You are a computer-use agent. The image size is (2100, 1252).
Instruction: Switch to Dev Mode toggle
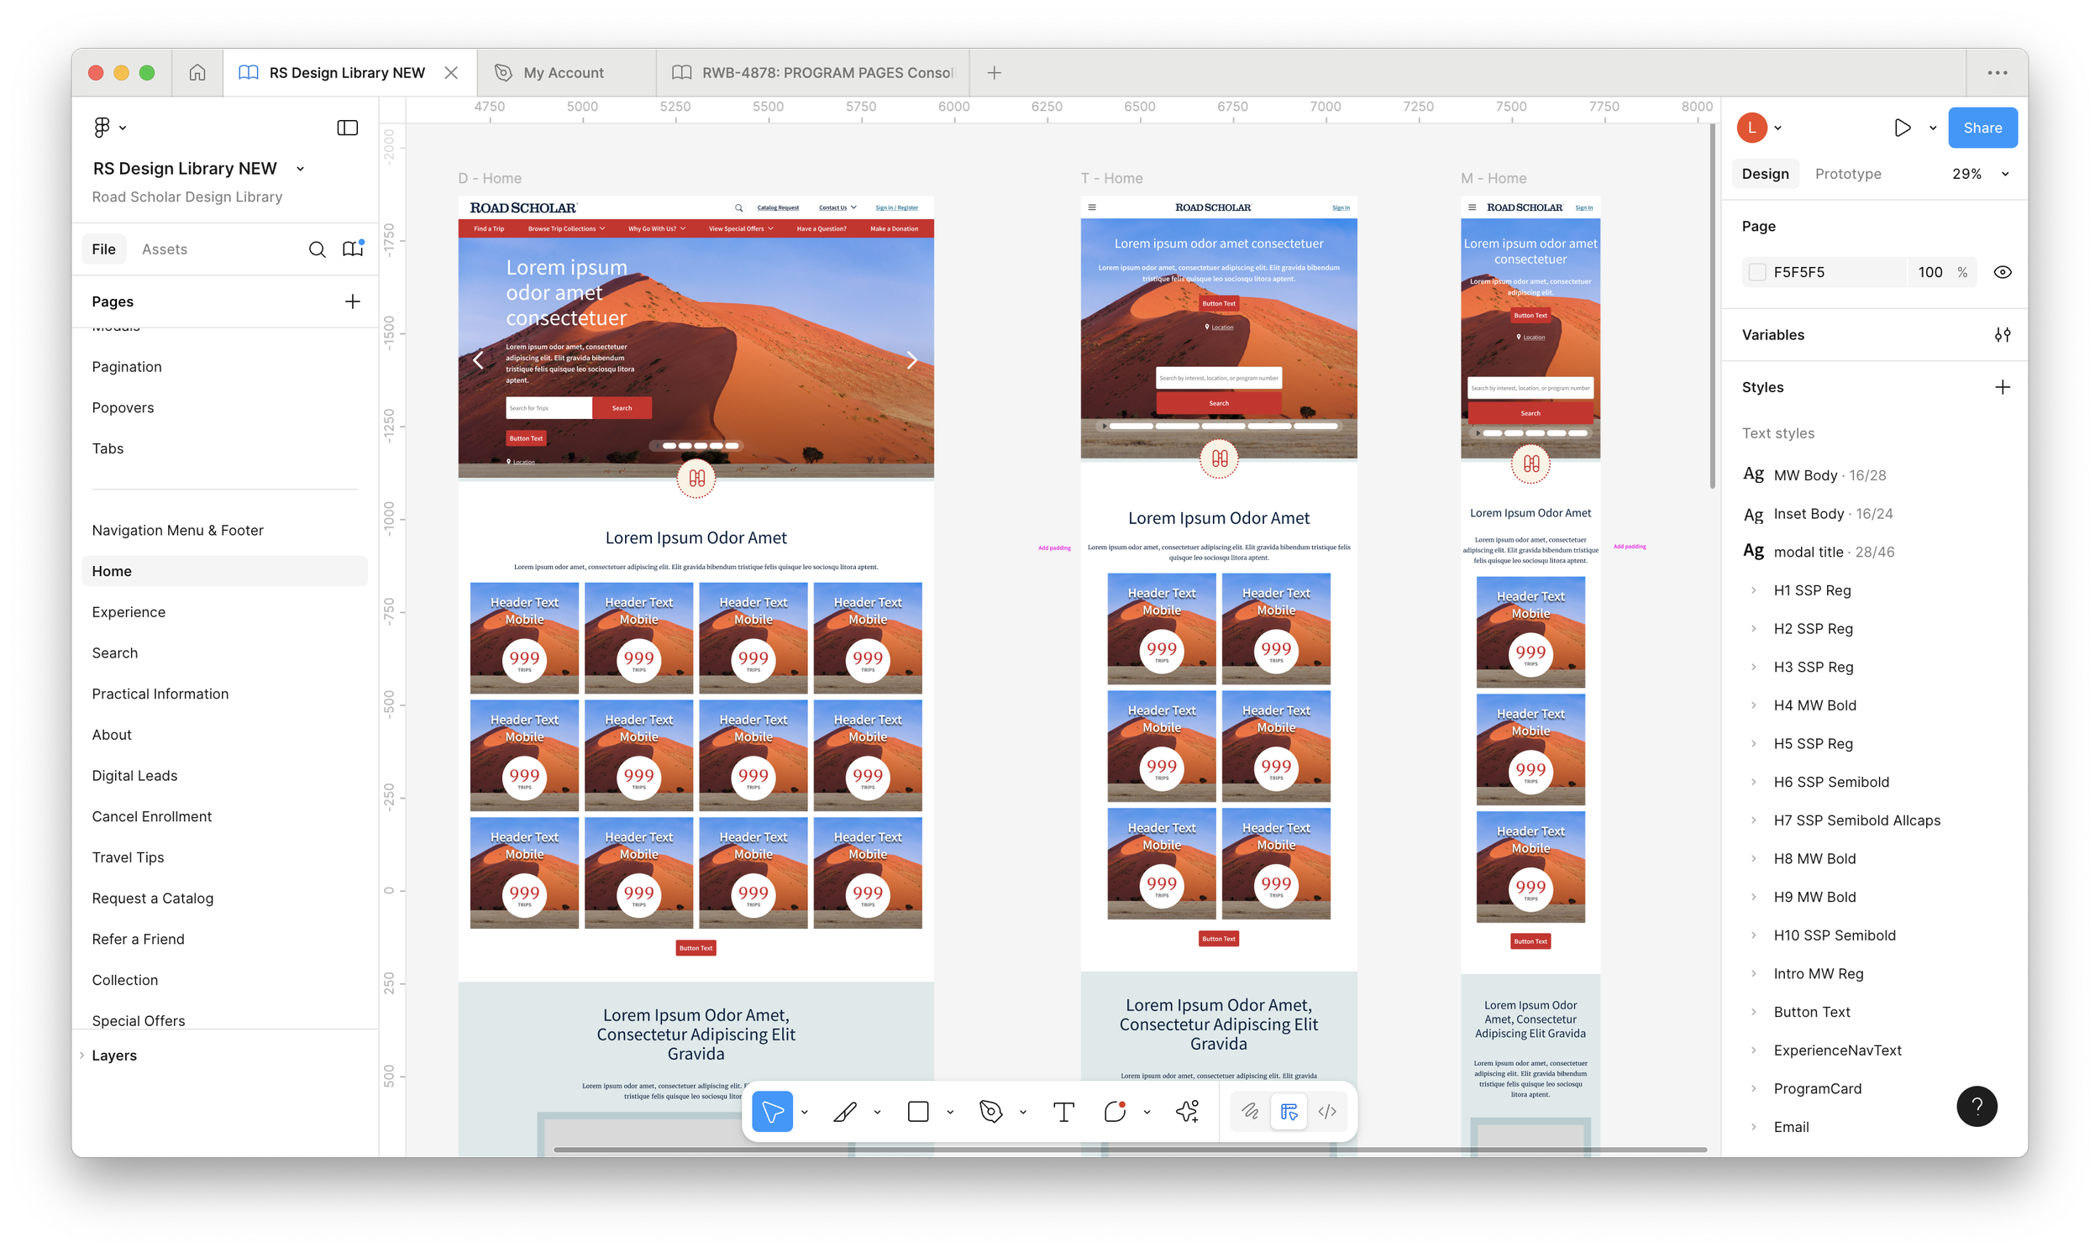(1327, 1112)
